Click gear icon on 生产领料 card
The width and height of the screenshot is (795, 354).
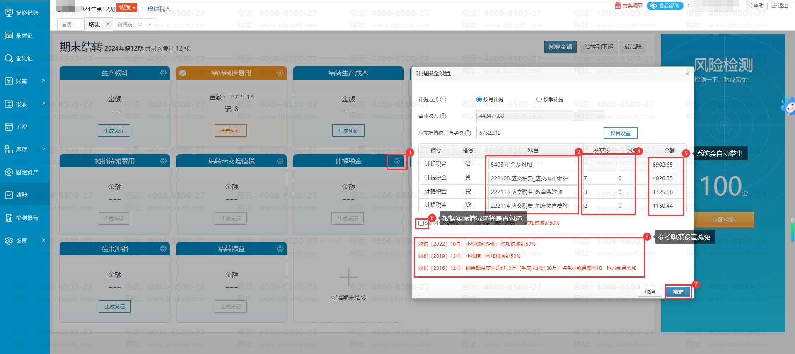[163, 73]
